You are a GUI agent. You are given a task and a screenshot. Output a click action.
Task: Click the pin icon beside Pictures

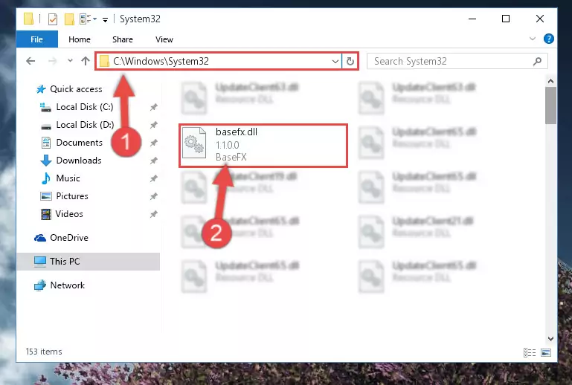coord(154,196)
